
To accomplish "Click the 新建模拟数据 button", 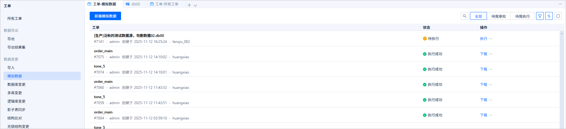I will [105, 16].
